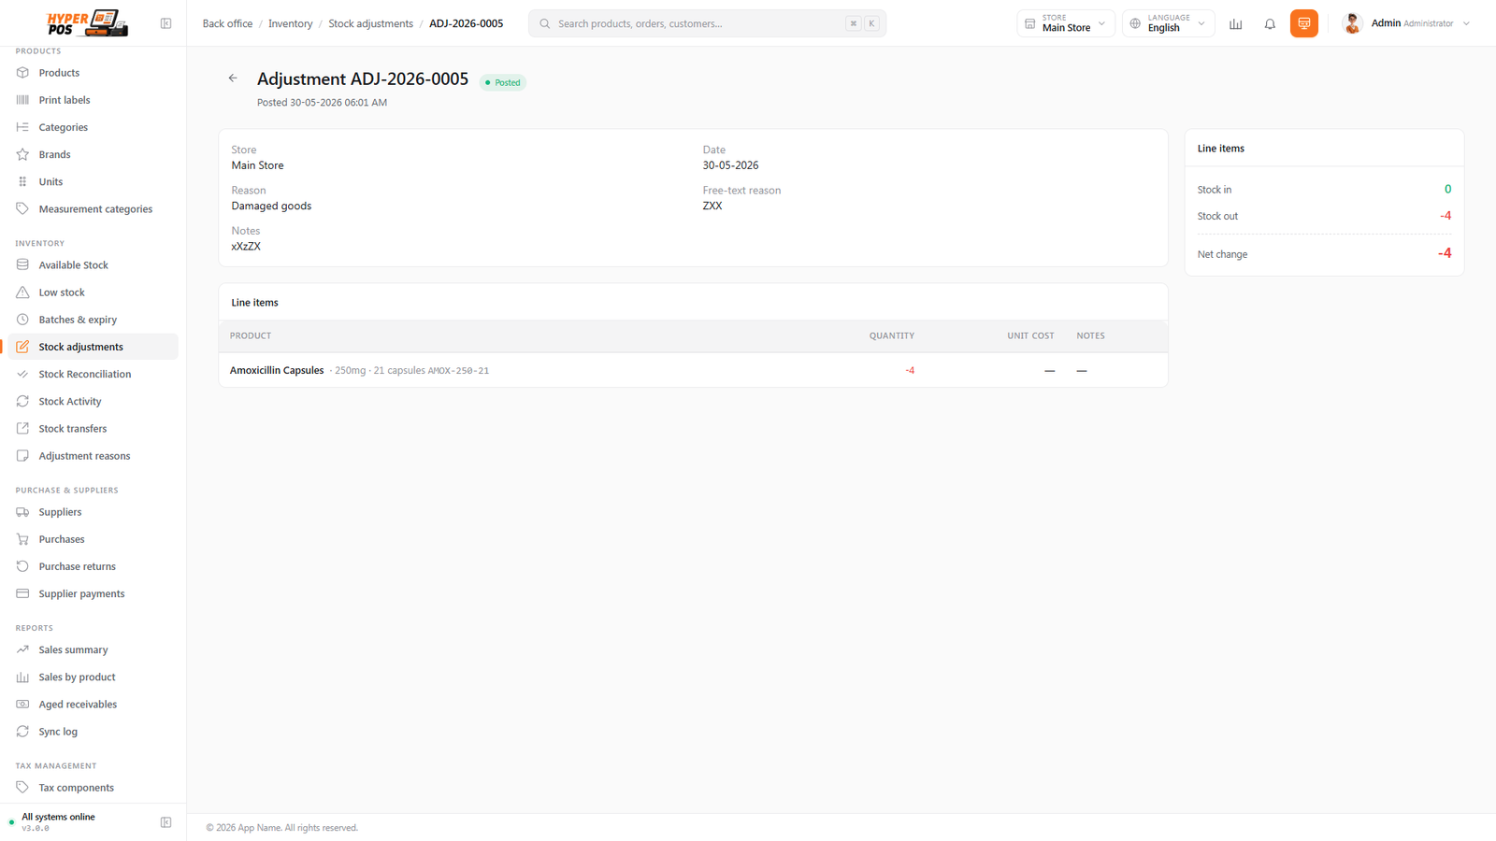Click the Net change value -4

(x=1445, y=253)
